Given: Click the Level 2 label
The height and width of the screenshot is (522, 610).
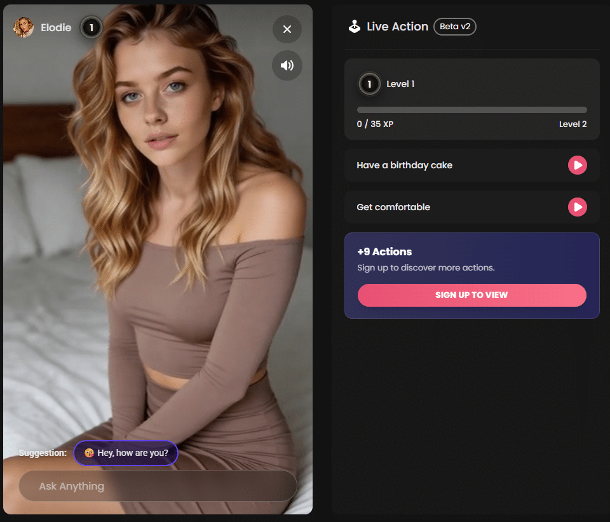Looking at the screenshot, I should [x=573, y=124].
